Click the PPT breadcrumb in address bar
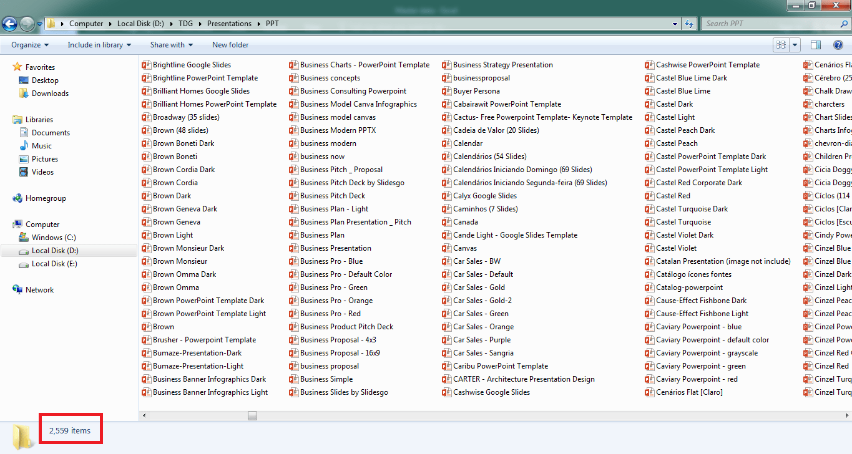The width and height of the screenshot is (852, 454). point(272,24)
